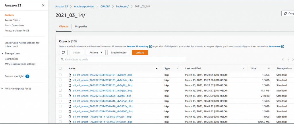This screenshot has width=294, height=124.
Task: Expand AWS Marketplace for S3 section
Action: (2, 89)
